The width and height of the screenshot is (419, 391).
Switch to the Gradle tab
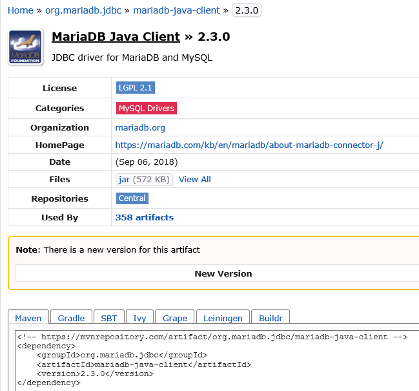pyautogui.click(x=71, y=318)
